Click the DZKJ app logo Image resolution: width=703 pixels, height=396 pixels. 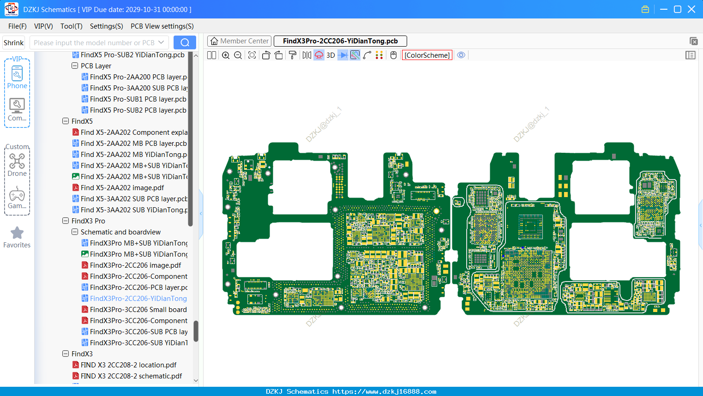click(x=11, y=9)
